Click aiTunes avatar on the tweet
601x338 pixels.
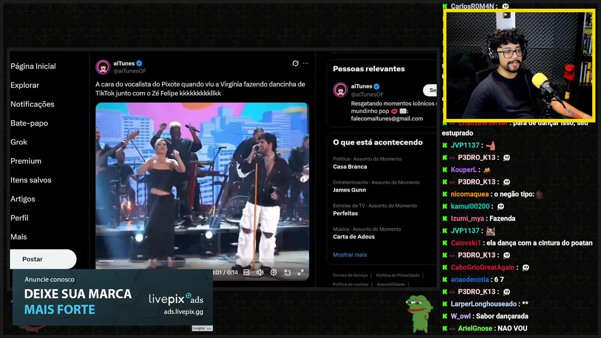point(103,67)
